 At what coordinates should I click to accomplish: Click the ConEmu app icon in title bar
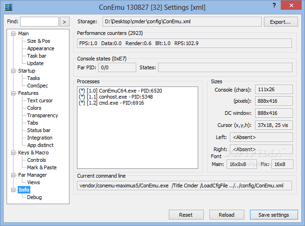point(8,7)
